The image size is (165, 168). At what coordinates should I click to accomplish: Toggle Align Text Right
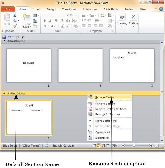click(95, 26)
